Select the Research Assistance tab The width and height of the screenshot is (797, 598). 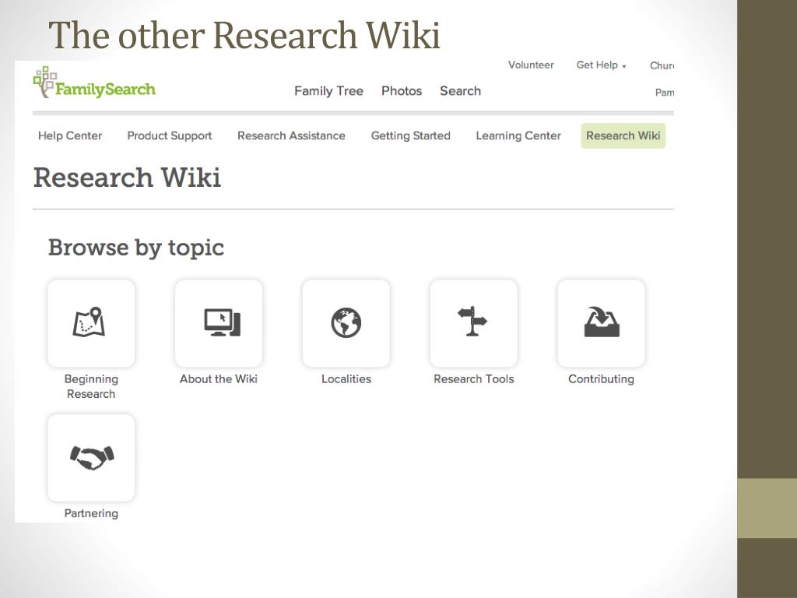291,135
